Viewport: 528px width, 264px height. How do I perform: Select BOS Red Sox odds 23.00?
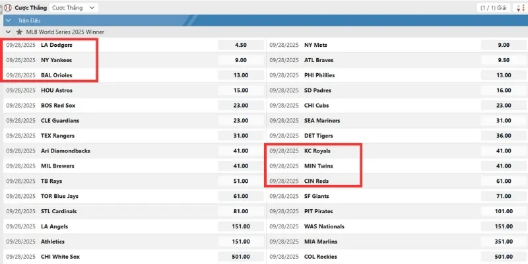pyautogui.click(x=241, y=106)
